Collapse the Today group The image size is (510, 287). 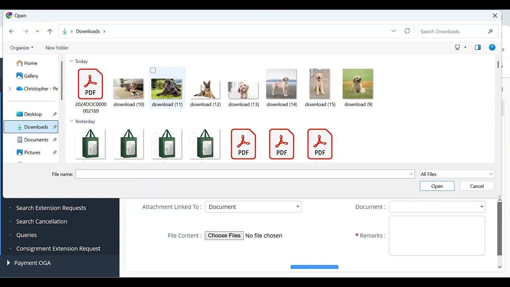[x=71, y=61]
